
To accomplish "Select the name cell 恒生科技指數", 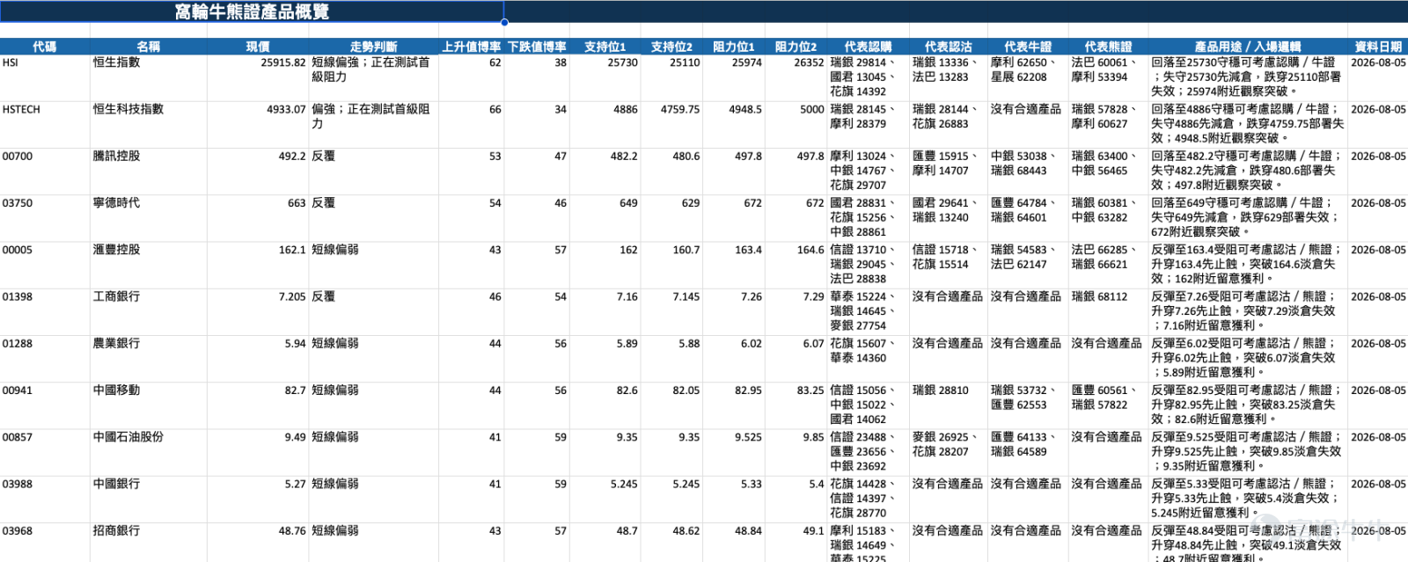I will tap(149, 124).
